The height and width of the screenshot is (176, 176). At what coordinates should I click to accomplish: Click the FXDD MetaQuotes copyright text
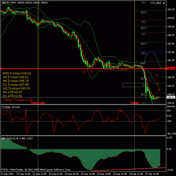36,170
